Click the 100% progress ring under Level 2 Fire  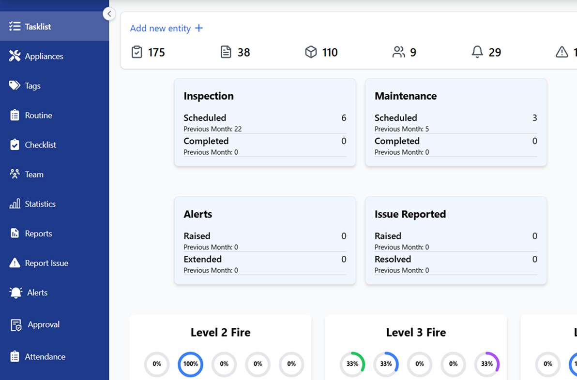tap(190, 364)
